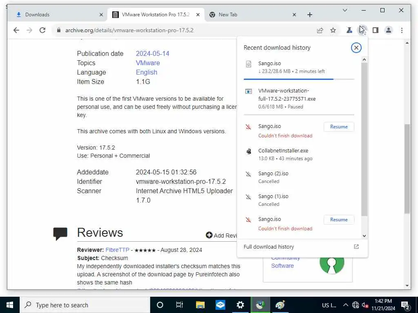The height and width of the screenshot is (313, 418).
Task: Click the CollabnetInstaller.exe file name
Action: (283, 150)
